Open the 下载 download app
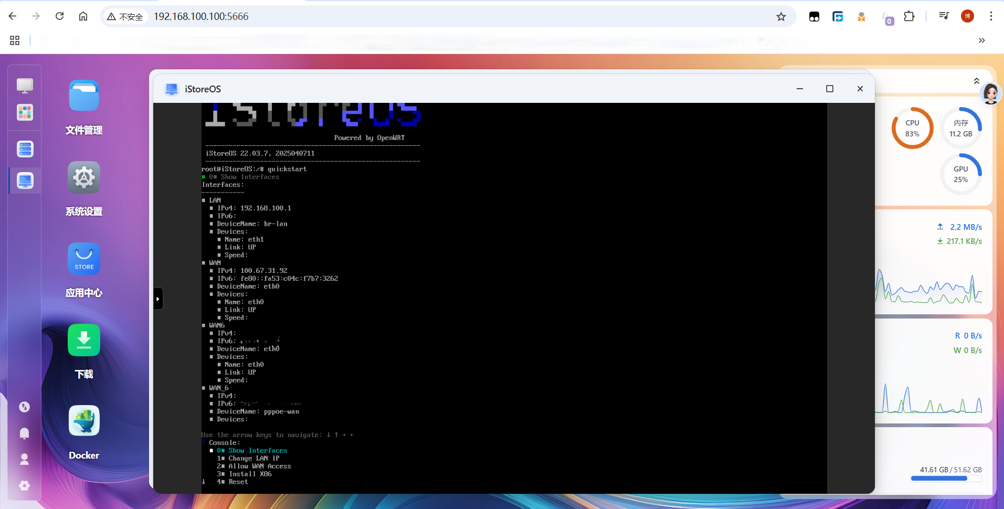Screen dimensions: 1004x509 pos(84,340)
